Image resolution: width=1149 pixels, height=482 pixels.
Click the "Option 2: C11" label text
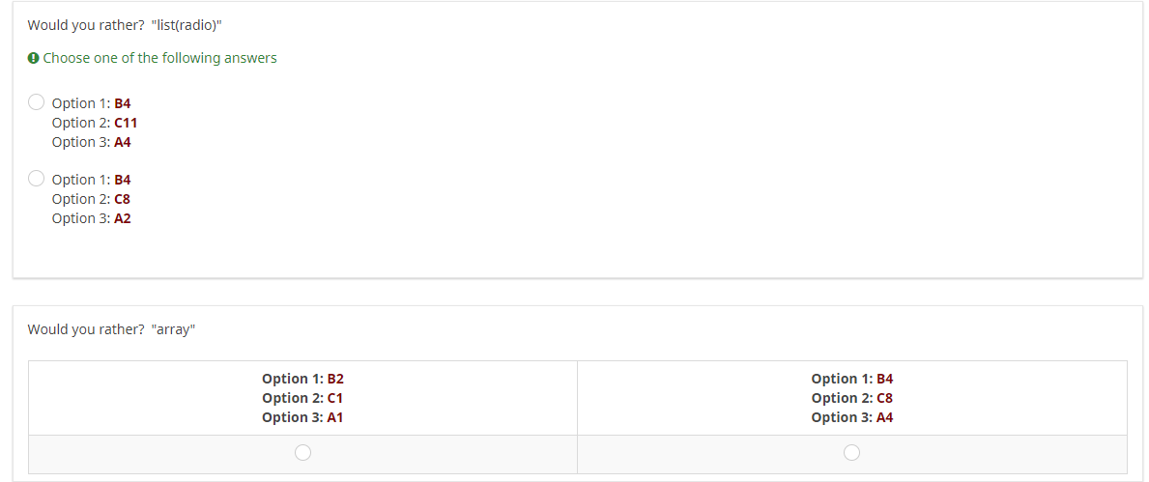pyautogui.click(x=94, y=123)
